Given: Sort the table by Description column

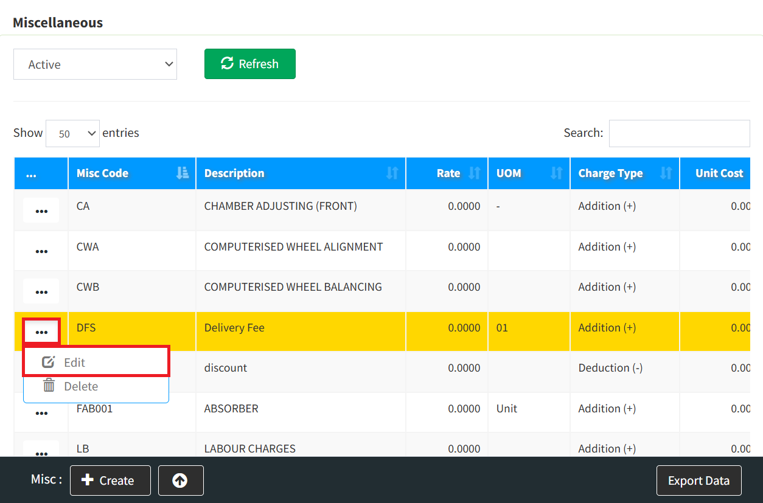Looking at the screenshot, I should click(392, 173).
